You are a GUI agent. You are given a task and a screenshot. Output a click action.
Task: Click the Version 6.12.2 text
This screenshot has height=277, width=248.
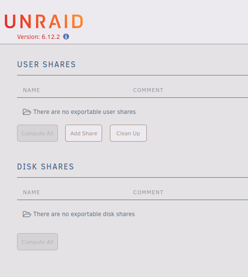(x=38, y=37)
